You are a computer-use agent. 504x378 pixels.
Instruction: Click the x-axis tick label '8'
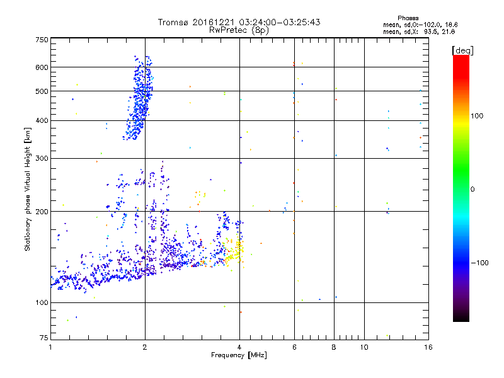[x=334, y=347]
